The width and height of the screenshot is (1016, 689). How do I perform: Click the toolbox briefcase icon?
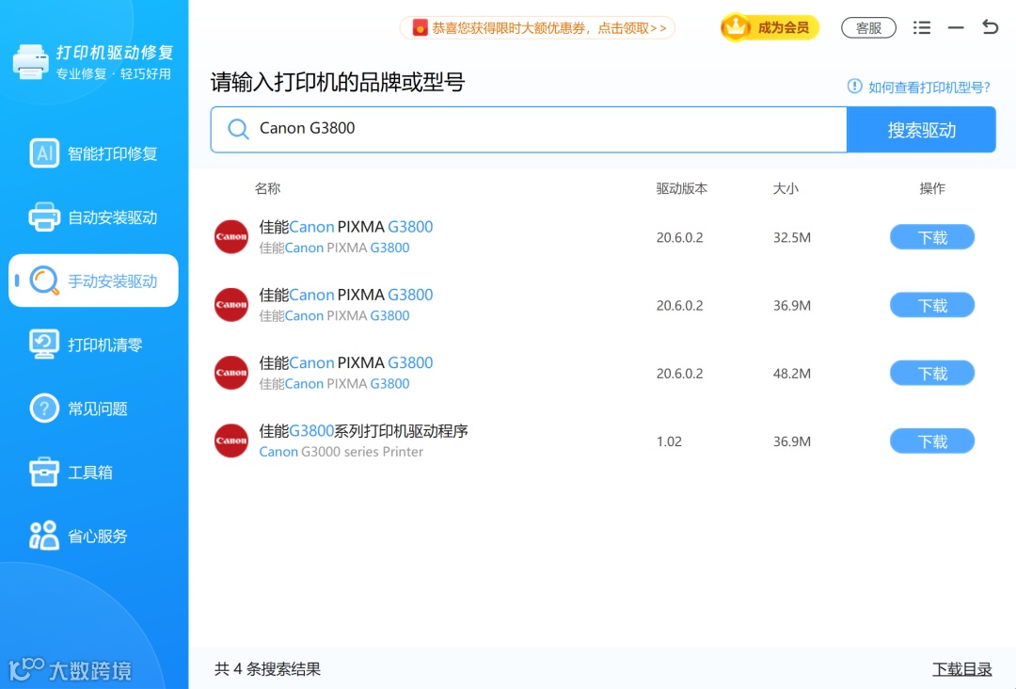coord(44,472)
